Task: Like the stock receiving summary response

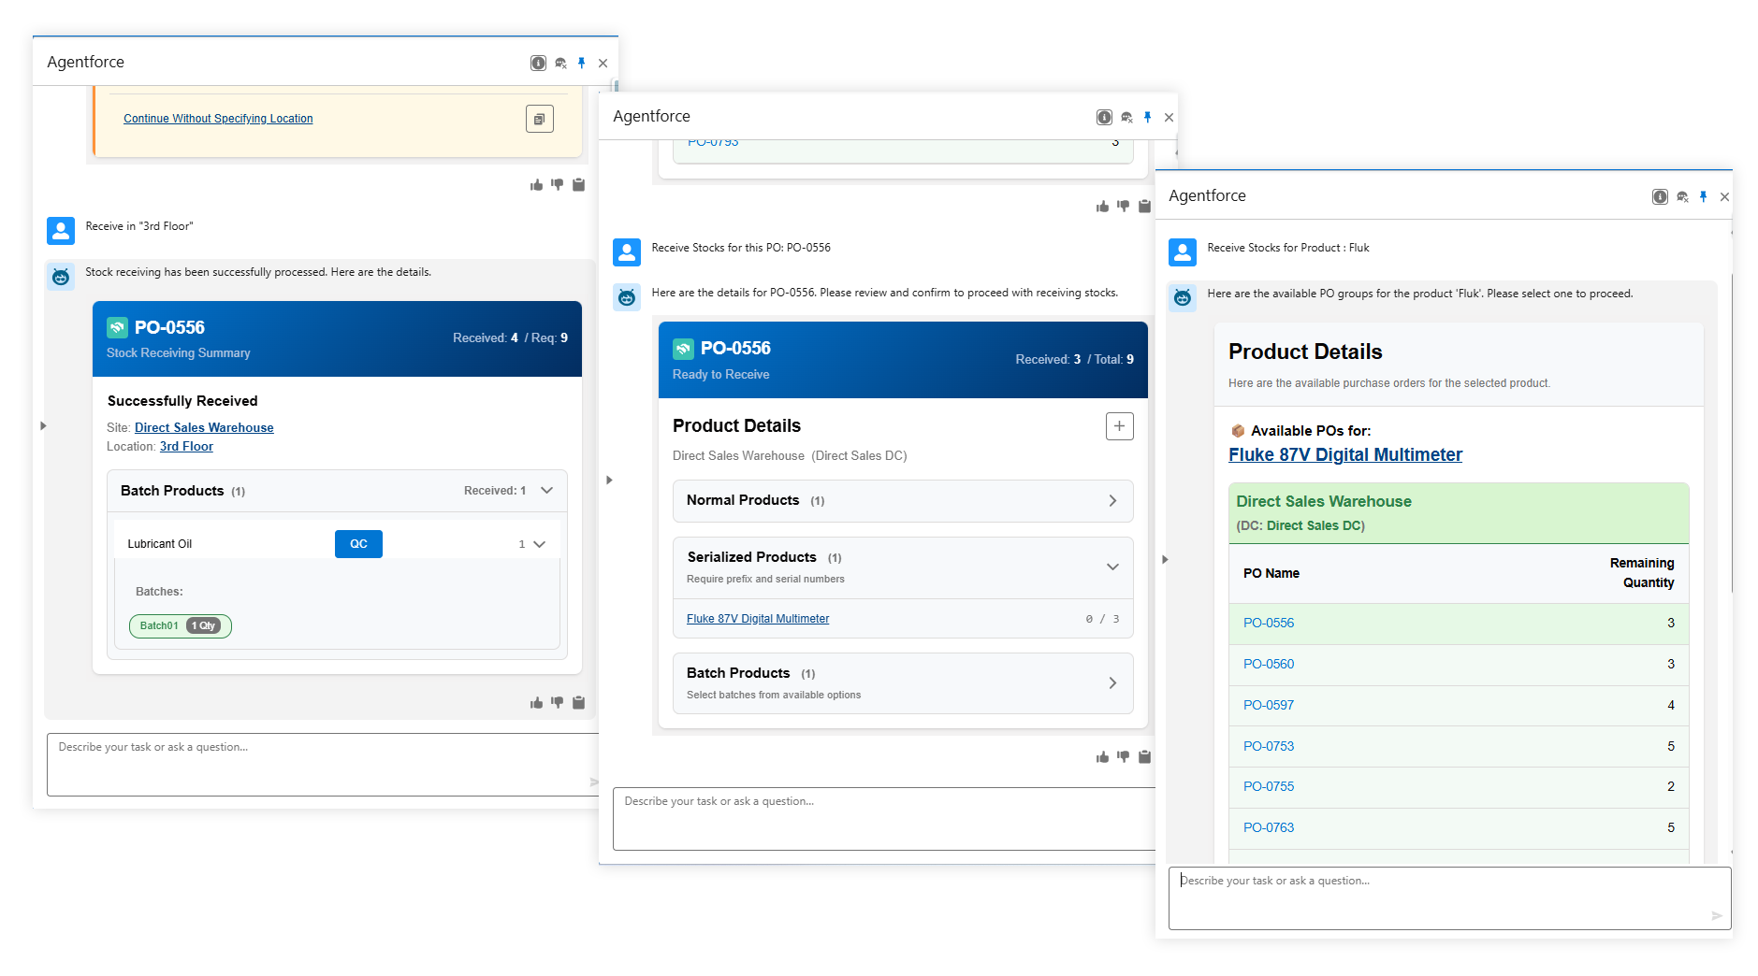Action: pos(536,703)
